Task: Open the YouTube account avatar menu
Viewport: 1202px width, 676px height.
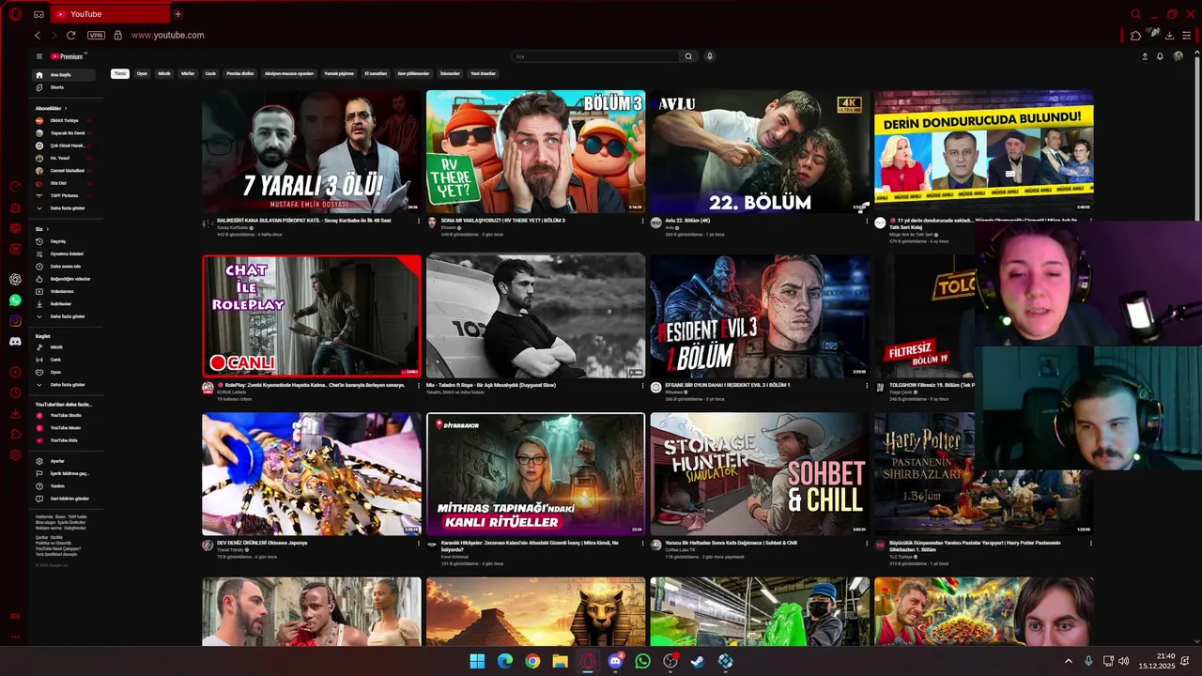Action: click(x=1178, y=56)
